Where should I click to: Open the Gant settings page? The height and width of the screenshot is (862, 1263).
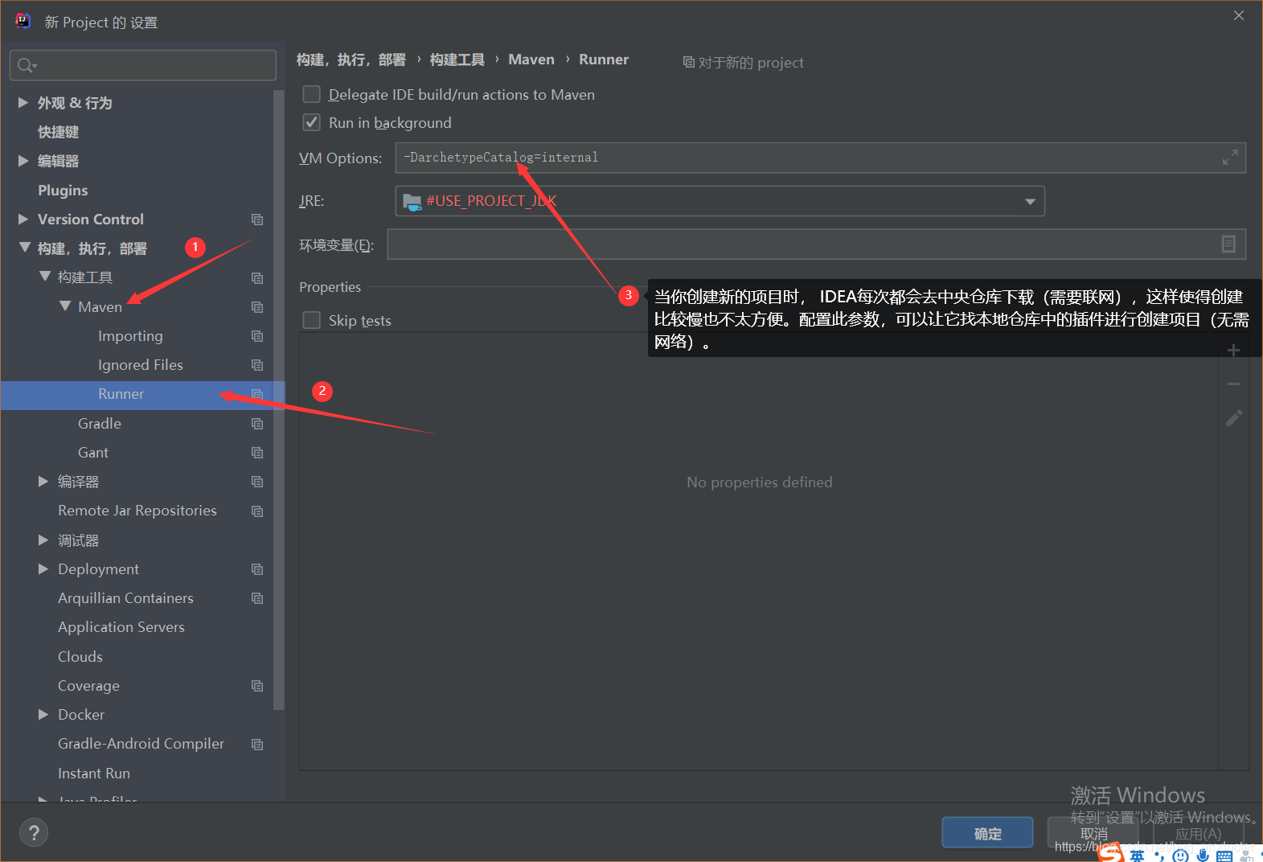click(x=93, y=452)
